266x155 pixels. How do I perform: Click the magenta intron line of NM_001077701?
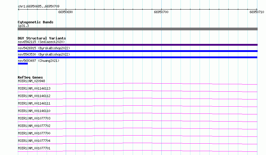[137, 151]
